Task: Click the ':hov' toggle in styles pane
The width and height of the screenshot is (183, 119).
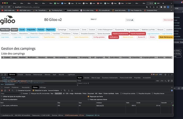Action: [158, 81]
